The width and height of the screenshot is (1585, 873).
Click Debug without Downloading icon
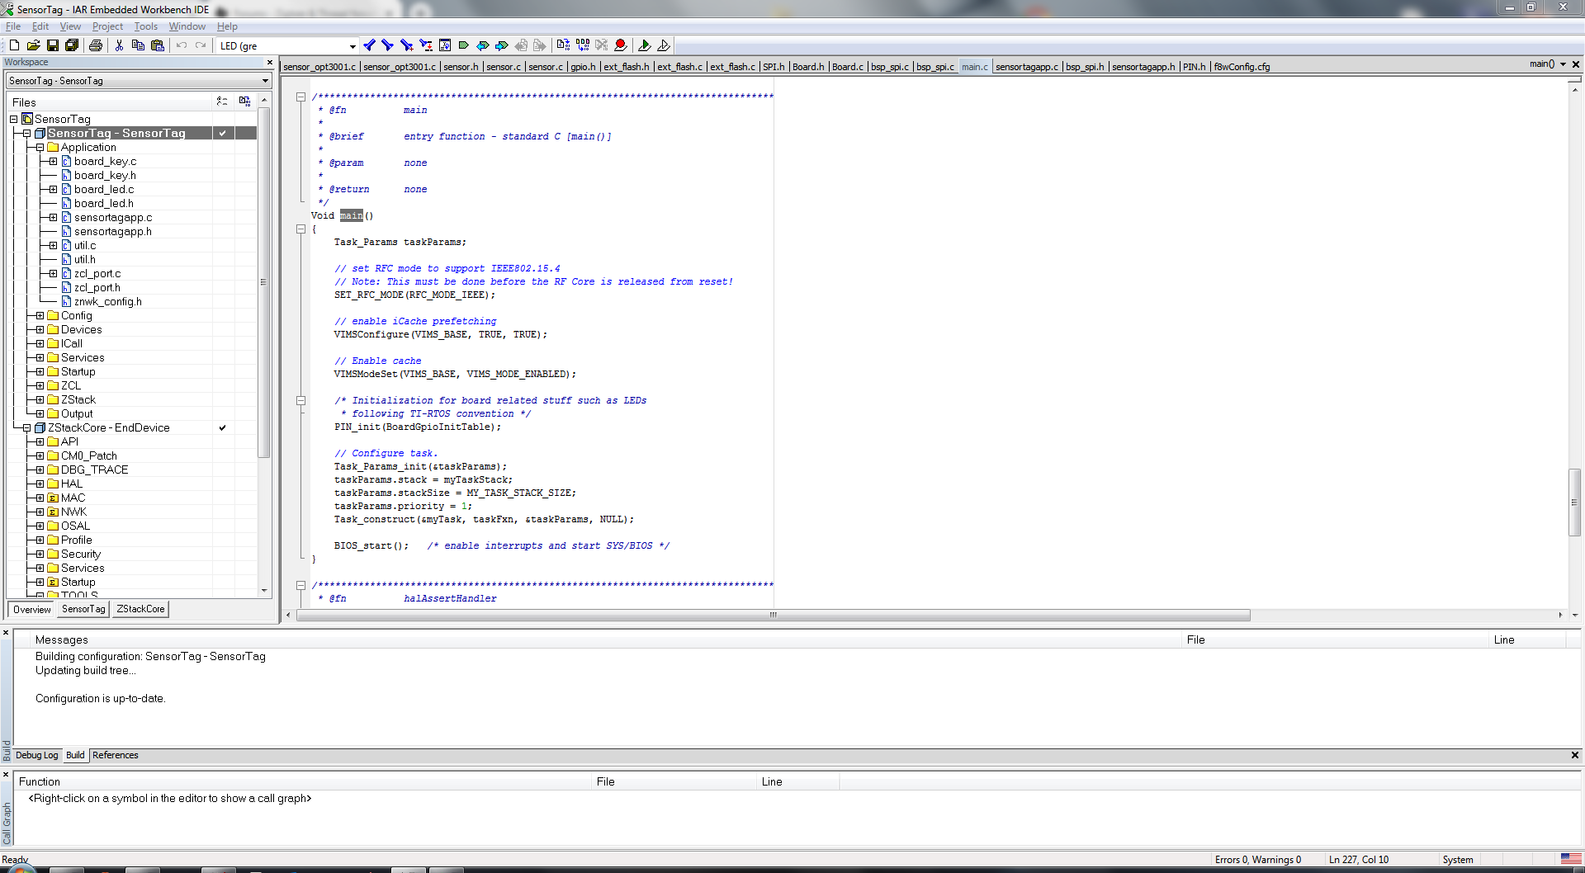pos(664,45)
